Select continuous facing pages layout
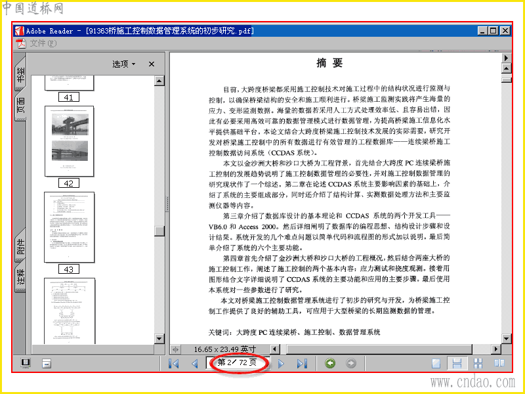The width and height of the screenshot is (525, 394). [x=478, y=363]
